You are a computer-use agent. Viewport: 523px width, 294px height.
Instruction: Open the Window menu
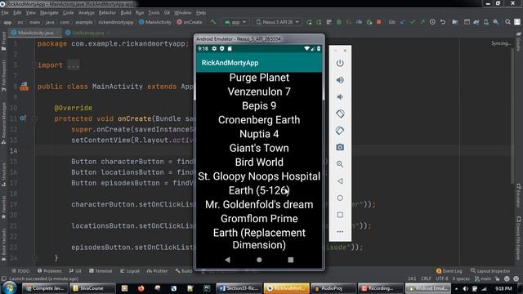[x=183, y=13]
